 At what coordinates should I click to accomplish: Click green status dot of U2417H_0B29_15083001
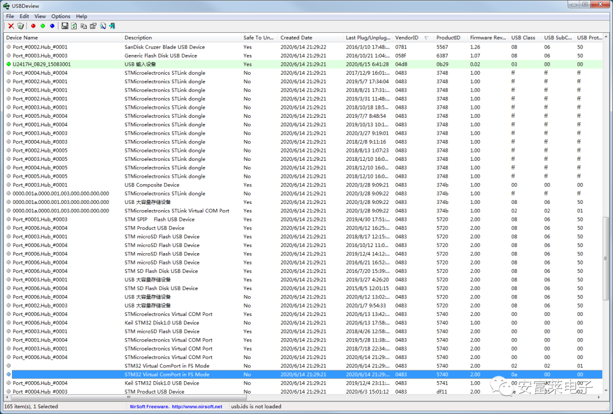point(9,65)
